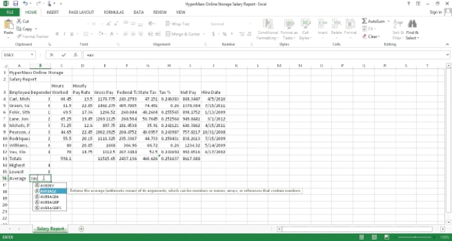The width and height of the screenshot is (452, 241).
Task: Click the Find & Select binoculars icon
Action: point(412,24)
